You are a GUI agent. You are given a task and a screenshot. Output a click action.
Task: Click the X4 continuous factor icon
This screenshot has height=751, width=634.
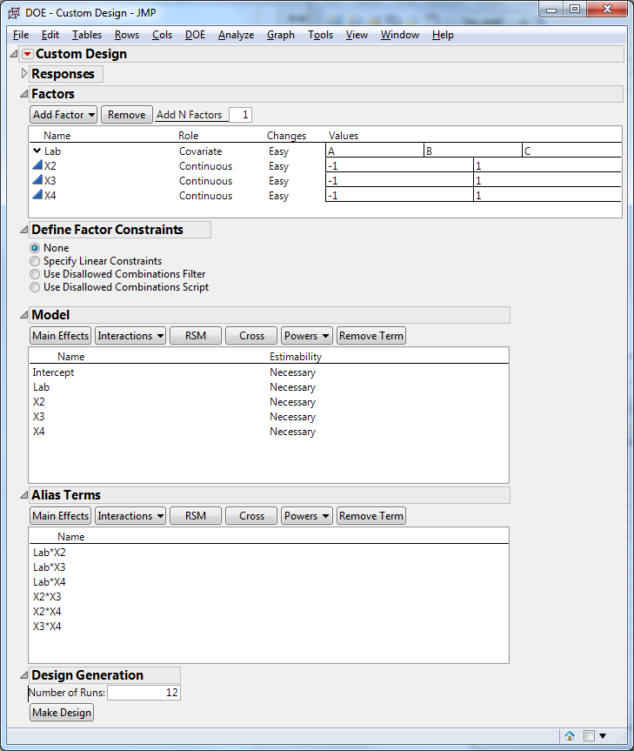pos(37,195)
